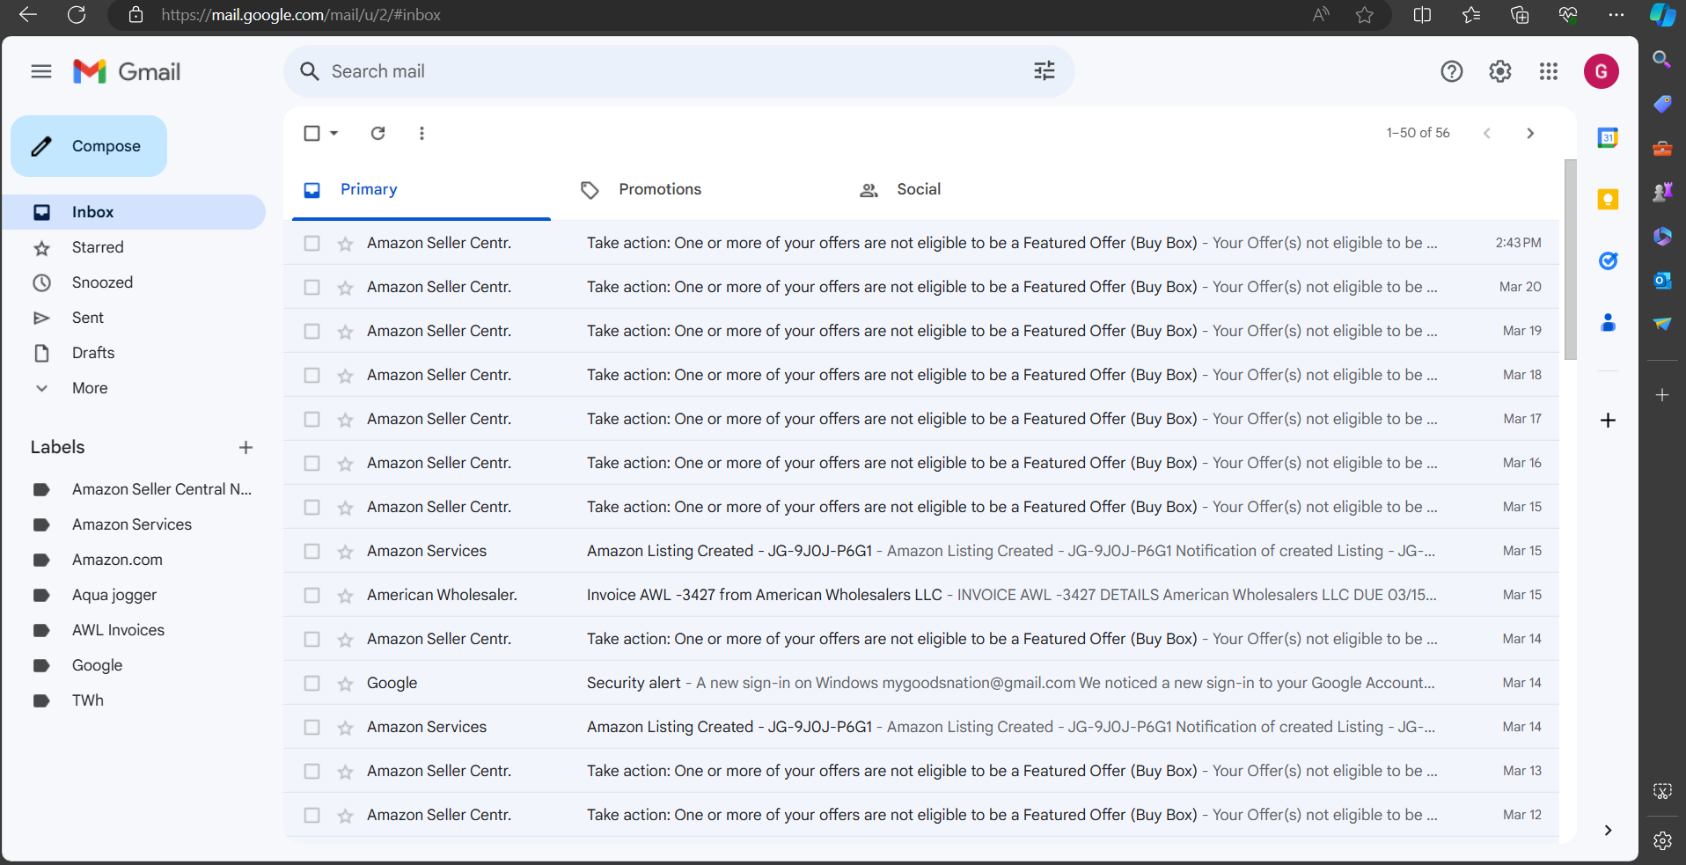Click the inbox vertical scrollbar
This screenshot has height=865, width=1686.
(x=1570, y=260)
